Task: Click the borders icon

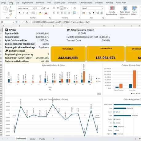Action: point(34,13)
